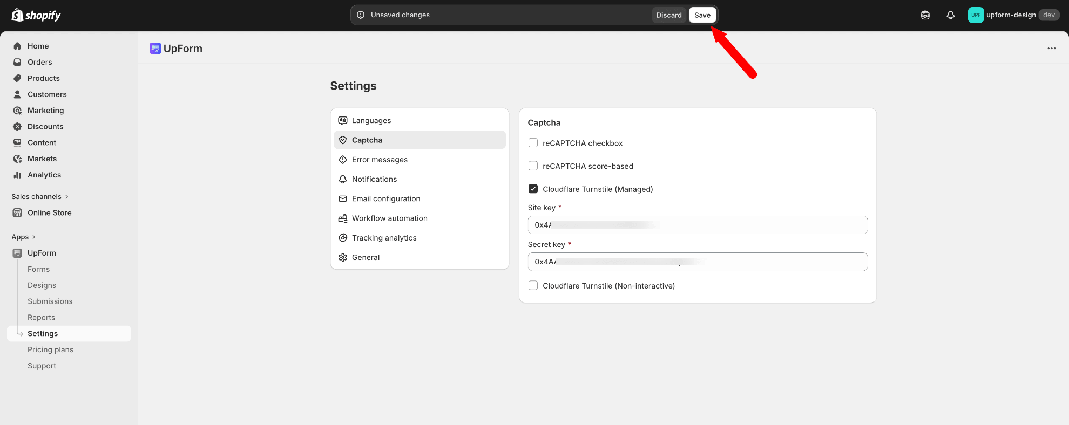Open Notifications settings section
1069x425 pixels.
point(420,179)
